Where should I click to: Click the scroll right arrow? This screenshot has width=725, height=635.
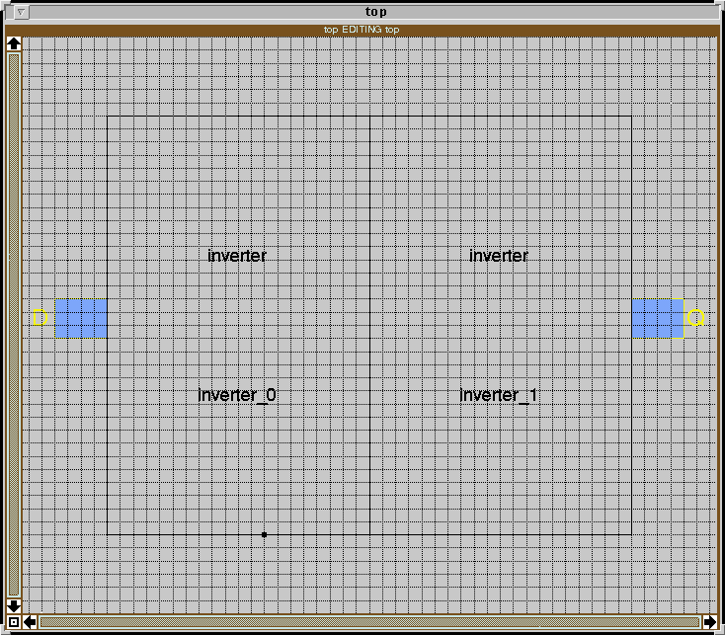click(x=710, y=622)
